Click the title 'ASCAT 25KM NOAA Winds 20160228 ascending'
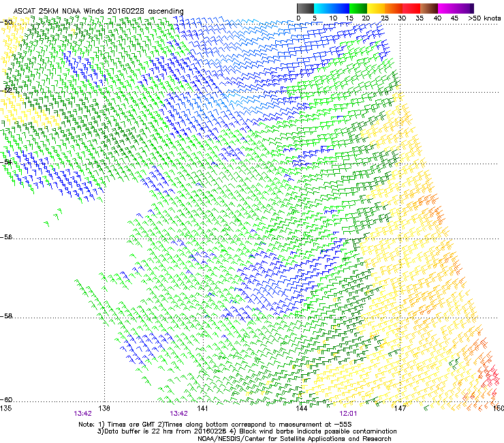Image resolution: width=504 pixels, height=443 pixels. click(98, 11)
